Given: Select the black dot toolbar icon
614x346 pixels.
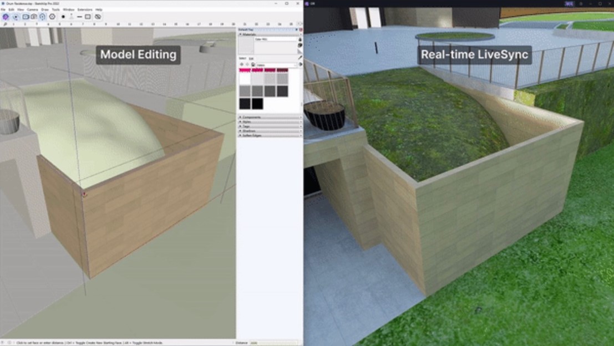Looking at the screenshot, I should [63, 17].
